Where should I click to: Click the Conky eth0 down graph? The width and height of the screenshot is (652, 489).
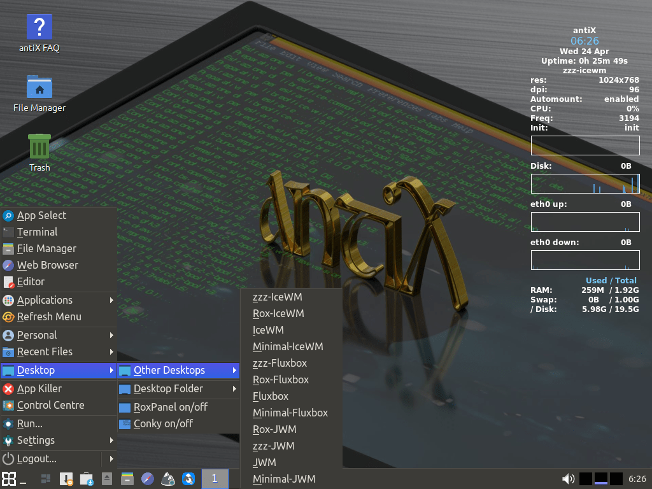(x=585, y=260)
